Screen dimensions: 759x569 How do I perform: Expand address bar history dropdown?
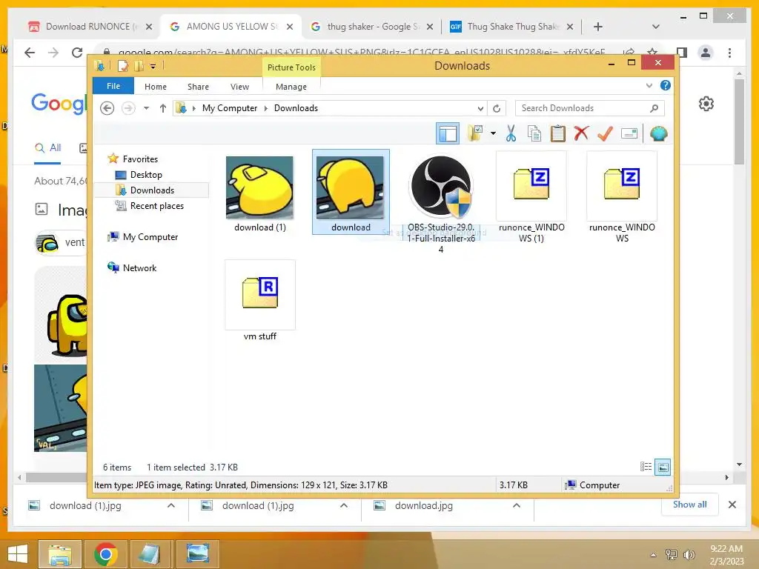[480, 108]
